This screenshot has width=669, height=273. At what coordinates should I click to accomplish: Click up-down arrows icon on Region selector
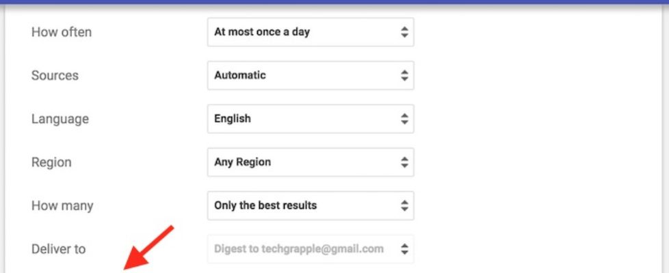click(x=404, y=162)
